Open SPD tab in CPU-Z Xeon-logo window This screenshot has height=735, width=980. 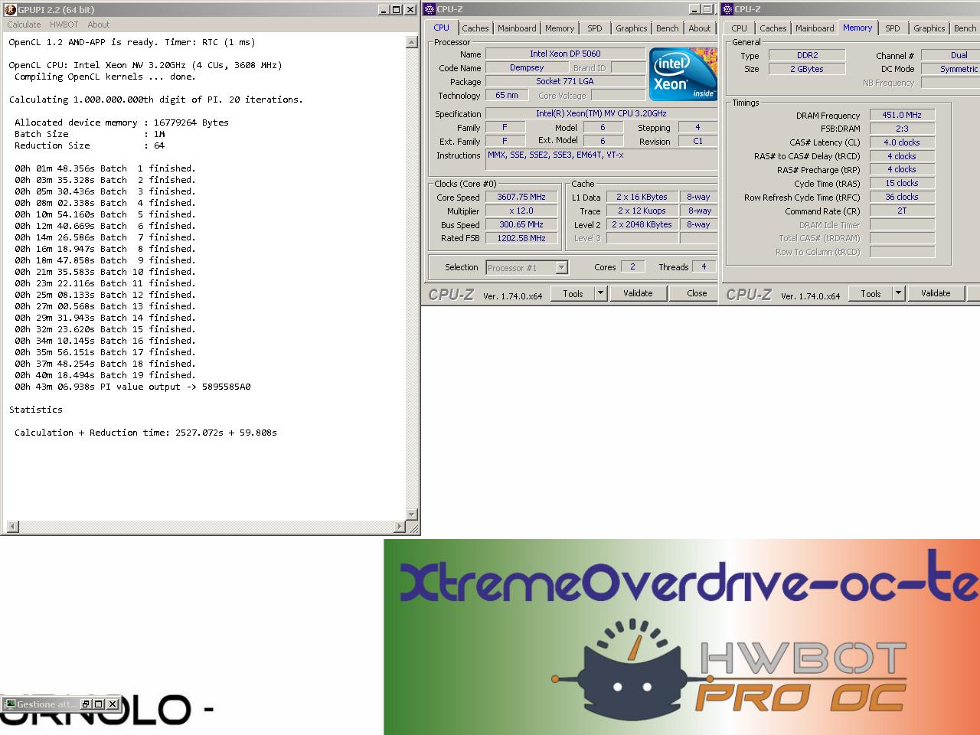tap(595, 28)
